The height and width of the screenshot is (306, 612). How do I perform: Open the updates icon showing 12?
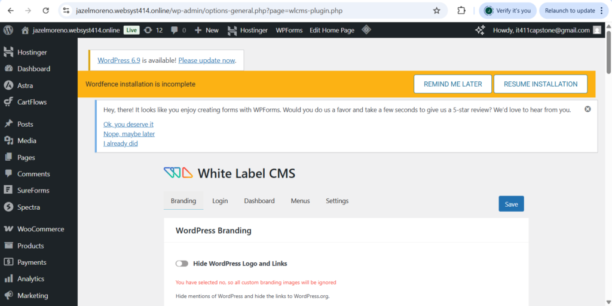(x=154, y=30)
